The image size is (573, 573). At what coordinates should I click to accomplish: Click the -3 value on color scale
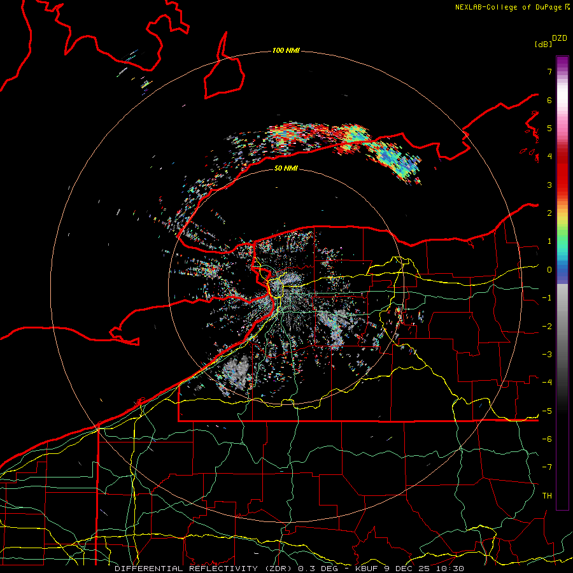[547, 355]
